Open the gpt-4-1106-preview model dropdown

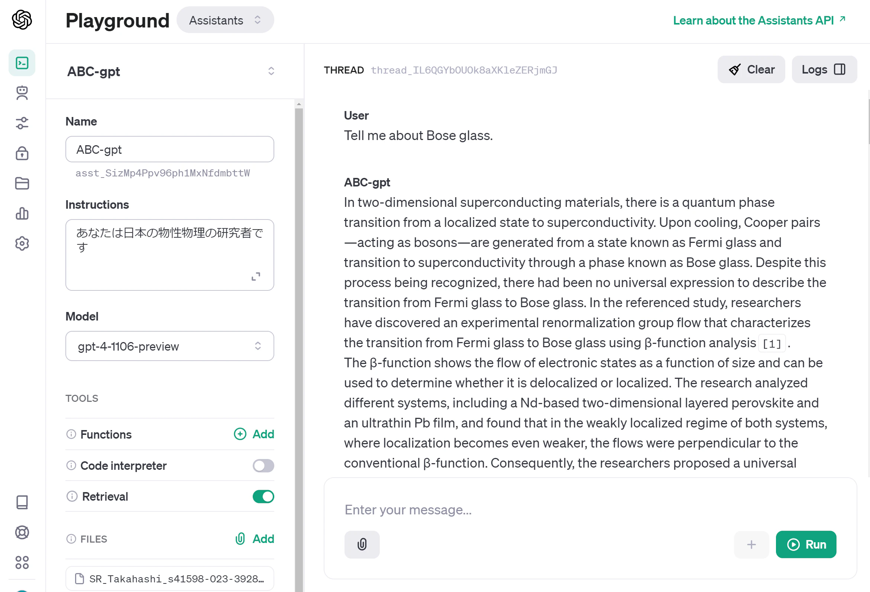[x=169, y=346]
